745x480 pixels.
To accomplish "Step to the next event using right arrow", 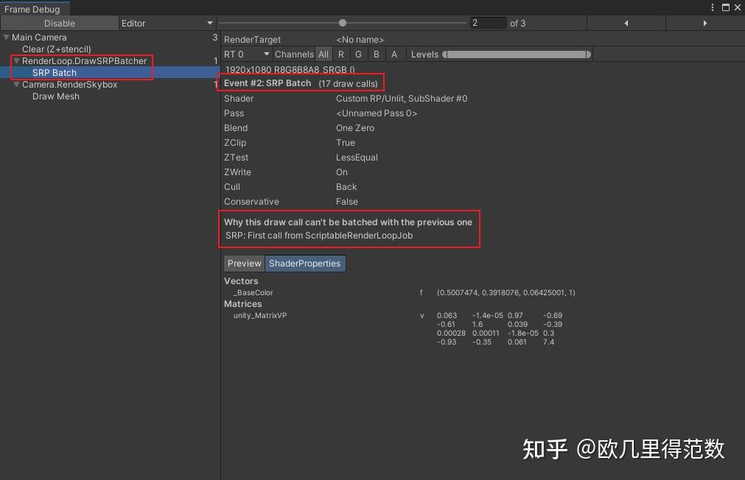I will click(x=704, y=23).
